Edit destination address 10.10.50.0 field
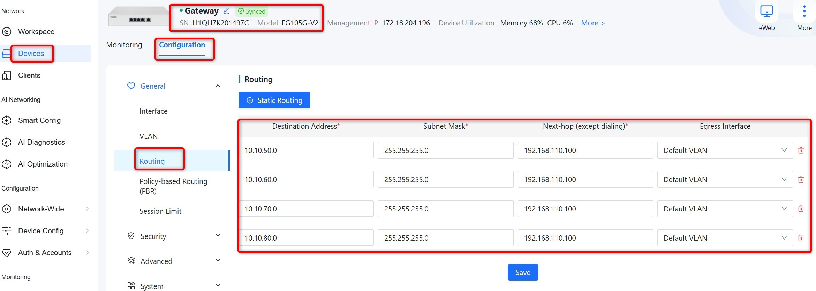Image resolution: width=816 pixels, height=291 pixels. [x=306, y=151]
